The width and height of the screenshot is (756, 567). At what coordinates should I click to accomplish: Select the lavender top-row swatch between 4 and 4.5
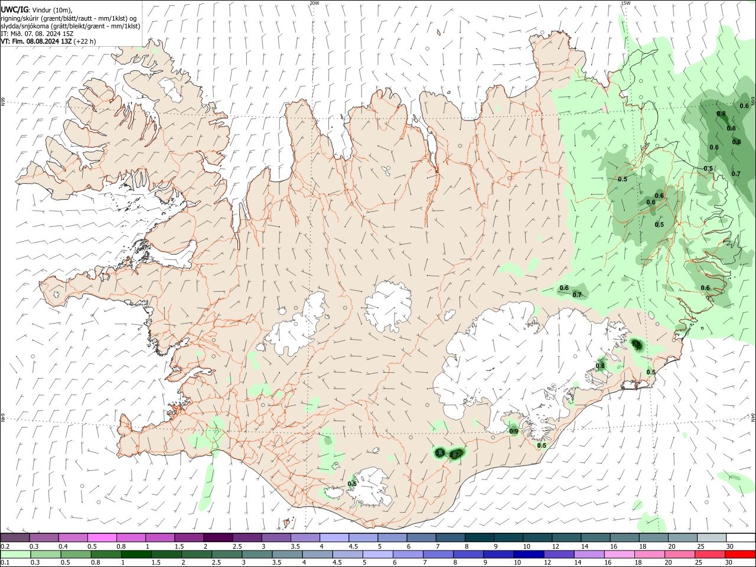click(334, 537)
